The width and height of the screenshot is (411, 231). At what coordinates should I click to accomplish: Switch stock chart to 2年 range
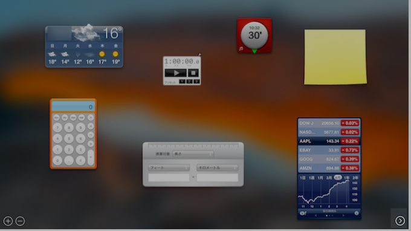(355, 178)
